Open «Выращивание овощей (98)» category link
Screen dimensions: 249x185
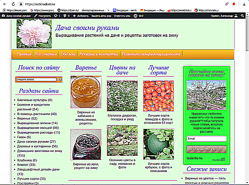[38, 128]
